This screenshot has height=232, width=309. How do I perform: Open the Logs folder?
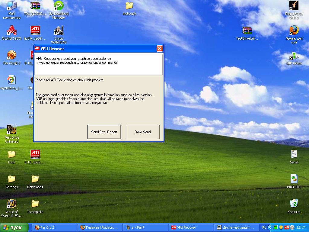11,157
